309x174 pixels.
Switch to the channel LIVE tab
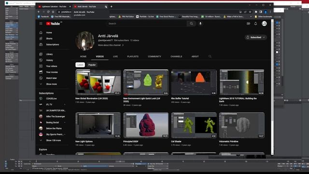pos(115,57)
